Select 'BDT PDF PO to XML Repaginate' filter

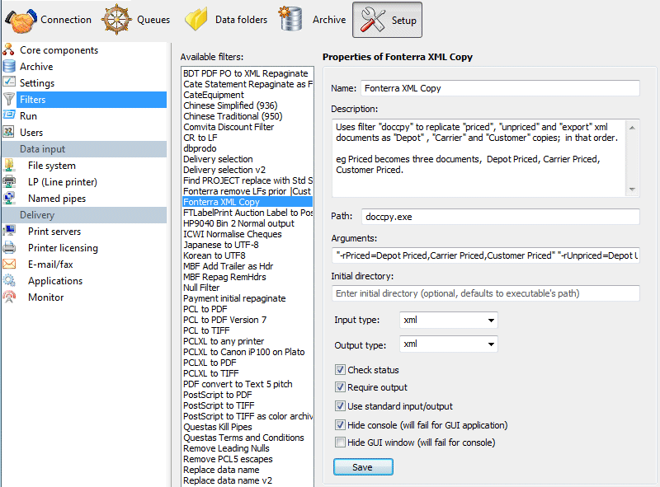pos(245,73)
